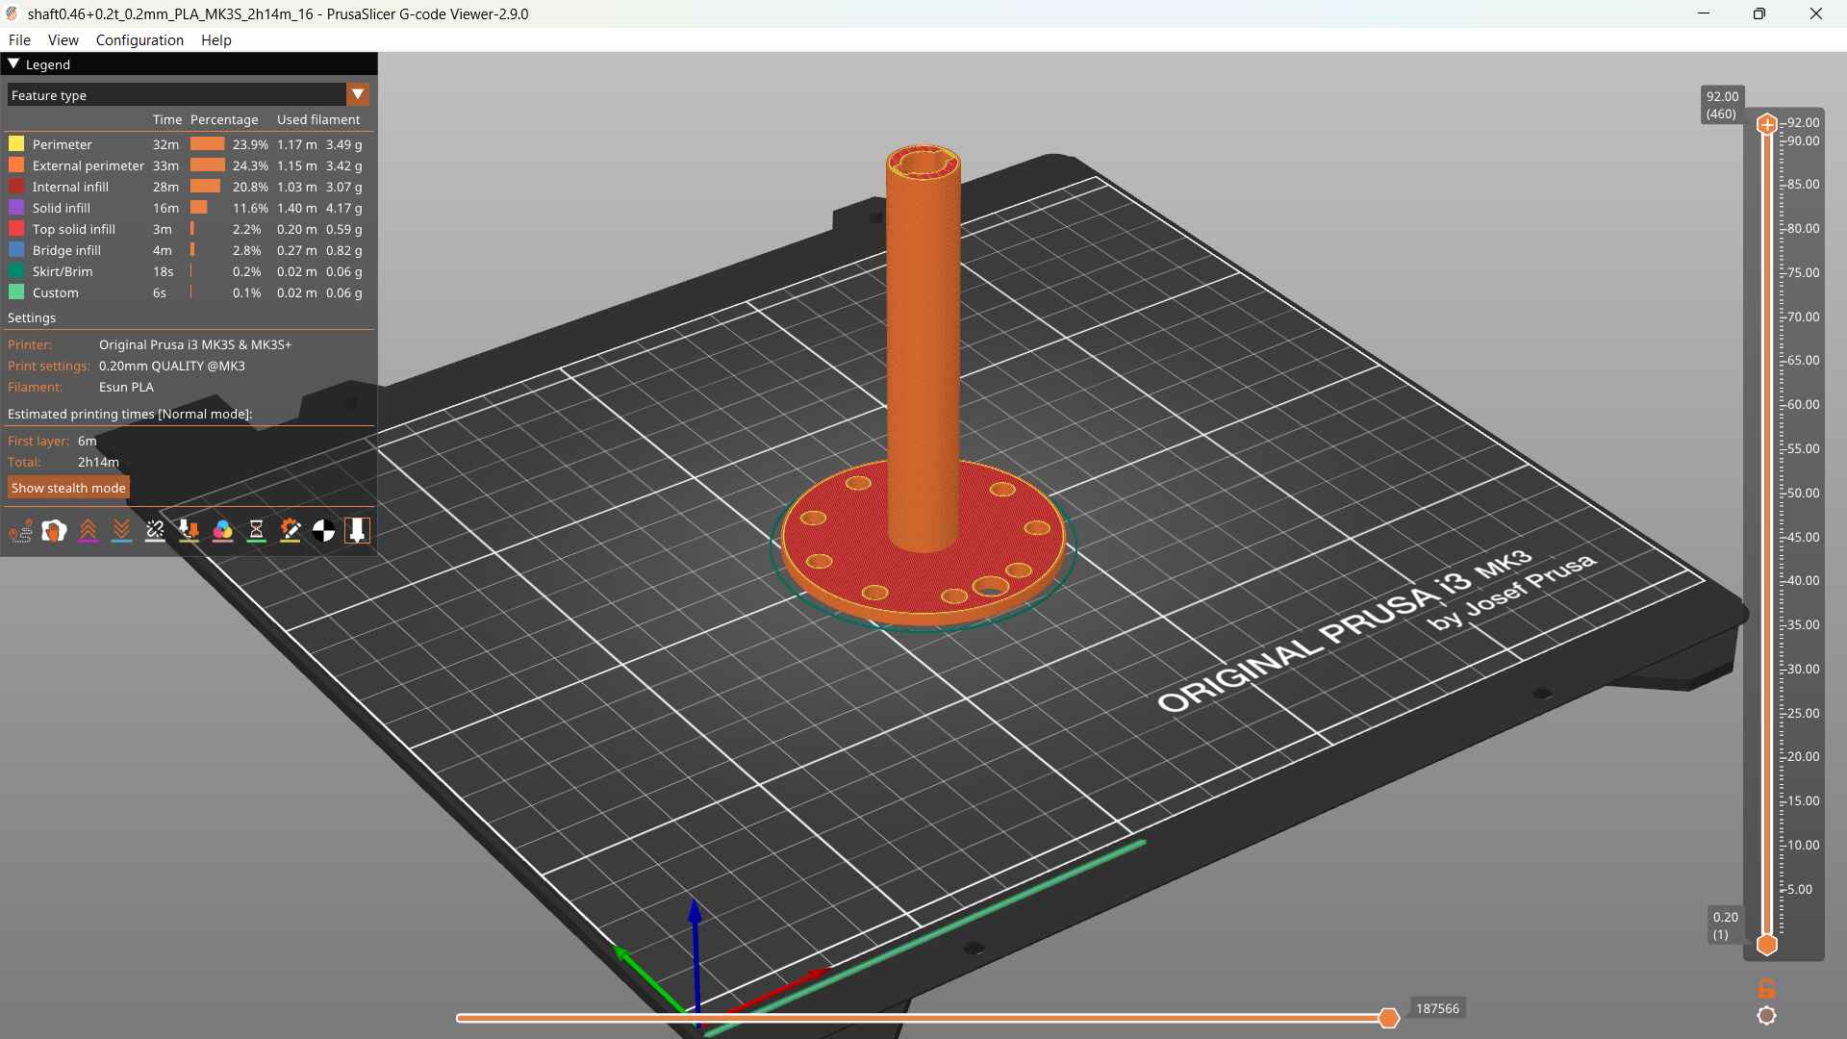
Task: Click the Skirt/Brim row label
Action: click(63, 271)
